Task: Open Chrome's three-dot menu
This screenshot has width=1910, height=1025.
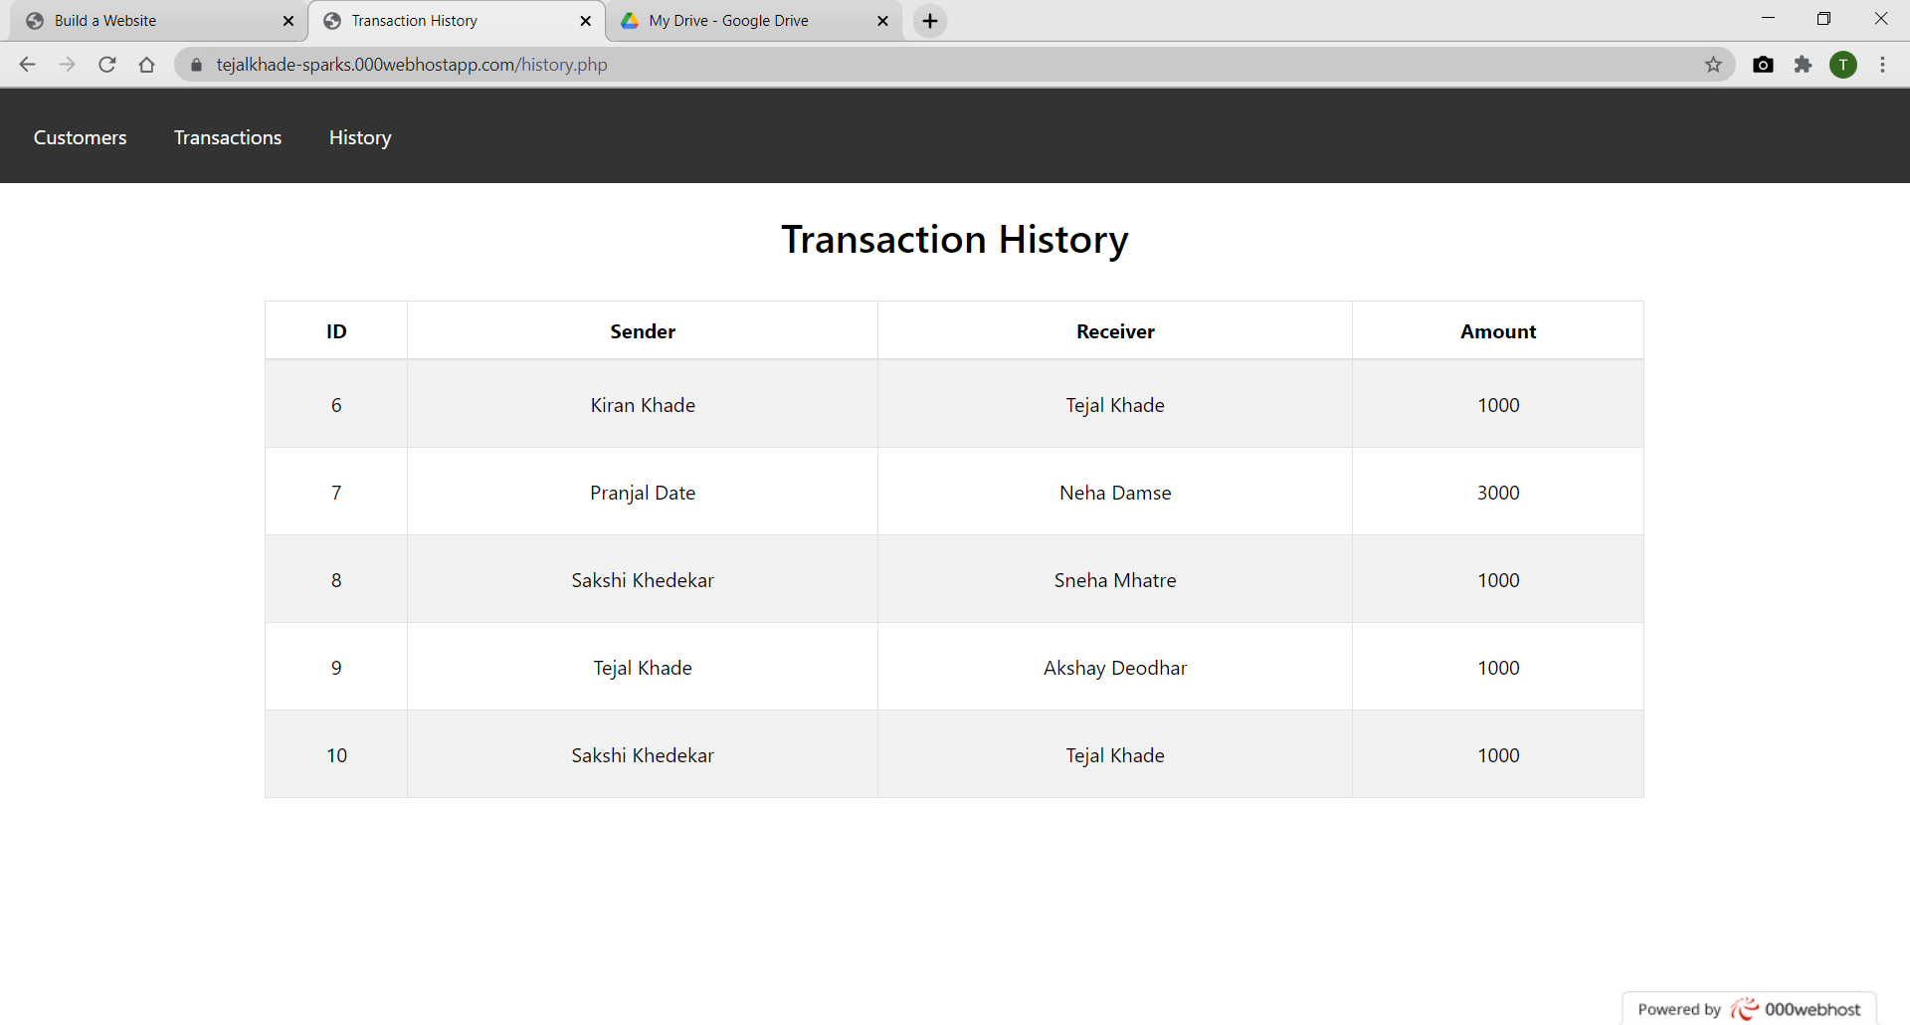Action: click(1882, 64)
